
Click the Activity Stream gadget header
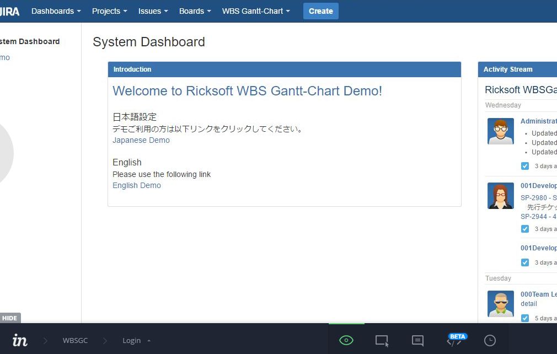click(x=518, y=69)
